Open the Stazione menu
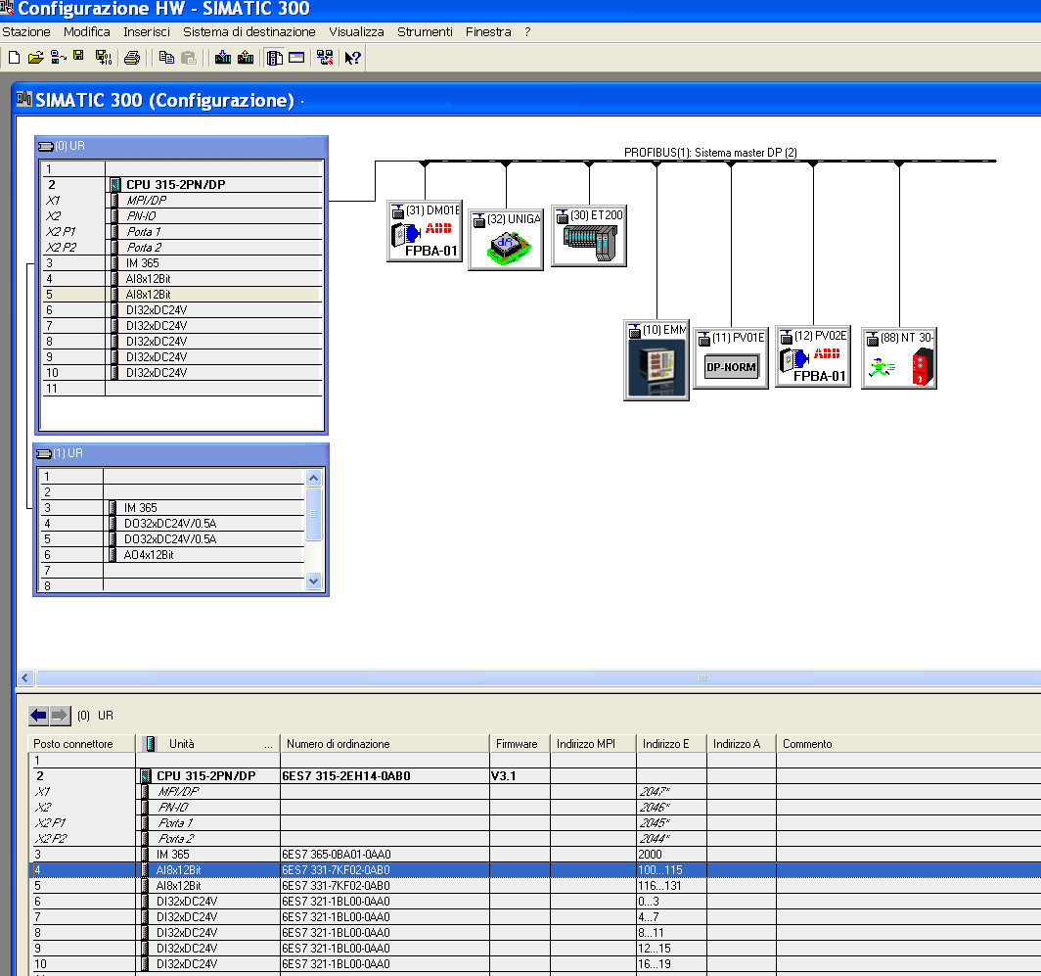The width and height of the screenshot is (1041, 976). (x=25, y=32)
